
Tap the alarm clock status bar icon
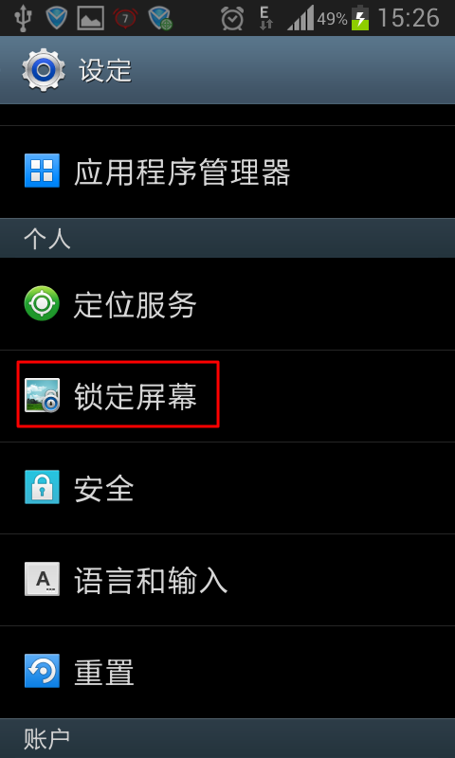(232, 18)
